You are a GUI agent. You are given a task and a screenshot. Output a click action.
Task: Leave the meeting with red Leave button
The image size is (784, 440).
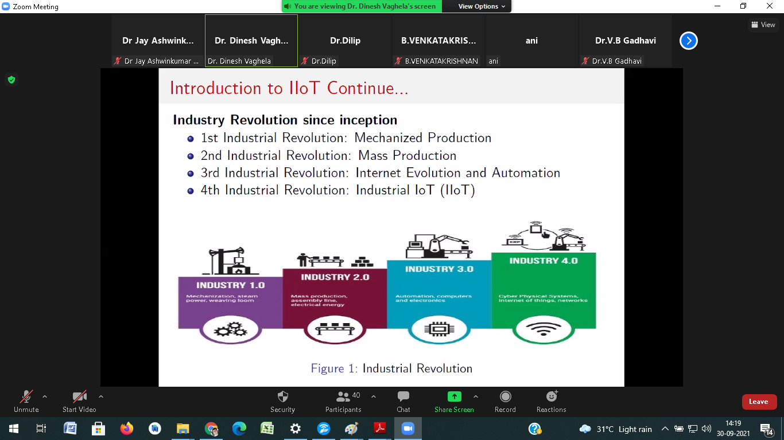tap(759, 402)
